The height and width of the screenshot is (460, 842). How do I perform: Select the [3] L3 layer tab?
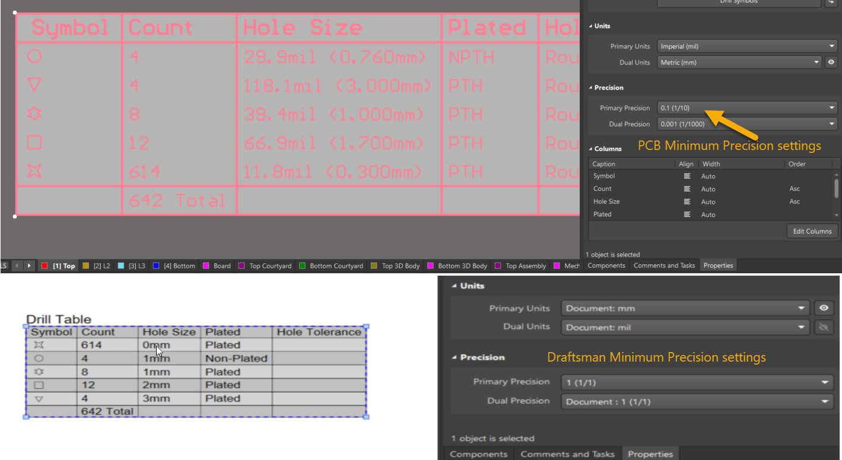click(132, 266)
